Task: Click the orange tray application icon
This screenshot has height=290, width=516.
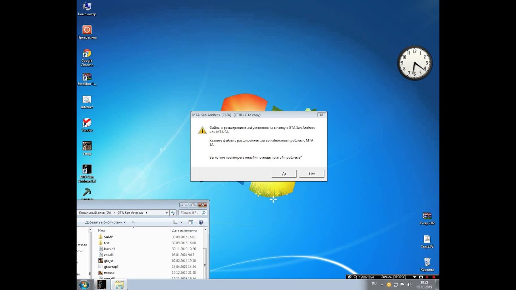Action: click(389, 284)
